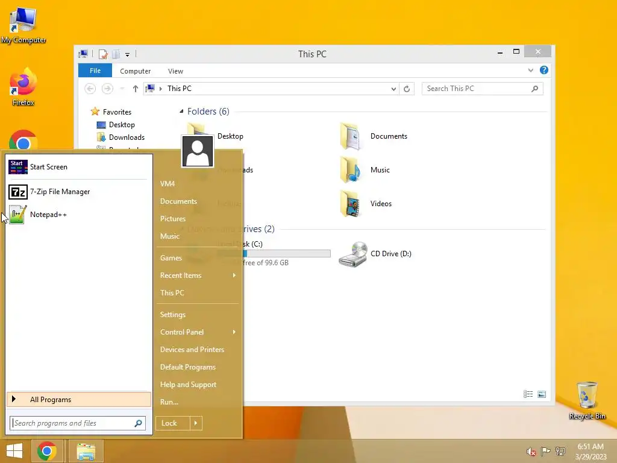Expand the Control Panel submenu
Viewport: 617px width, 463px height.
198,332
